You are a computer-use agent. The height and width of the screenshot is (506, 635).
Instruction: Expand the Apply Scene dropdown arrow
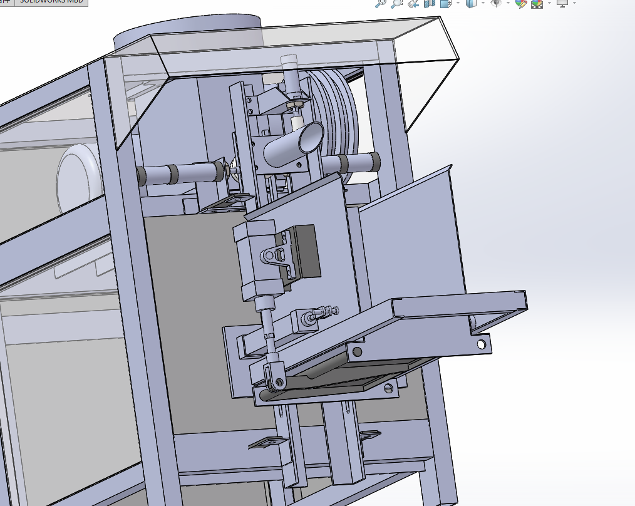[x=550, y=3]
